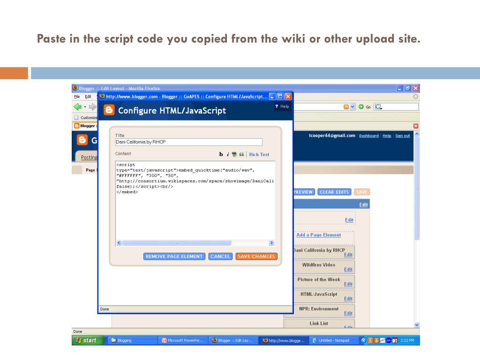Click inside the script Content text area
480x360 pixels.
click(x=195, y=200)
